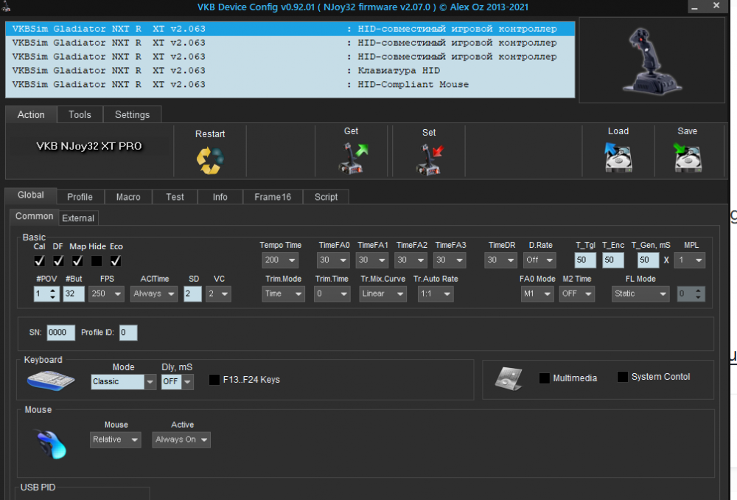Image resolution: width=737 pixels, height=500 pixels.
Task: Click the Load disk icon
Action: click(618, 158)
